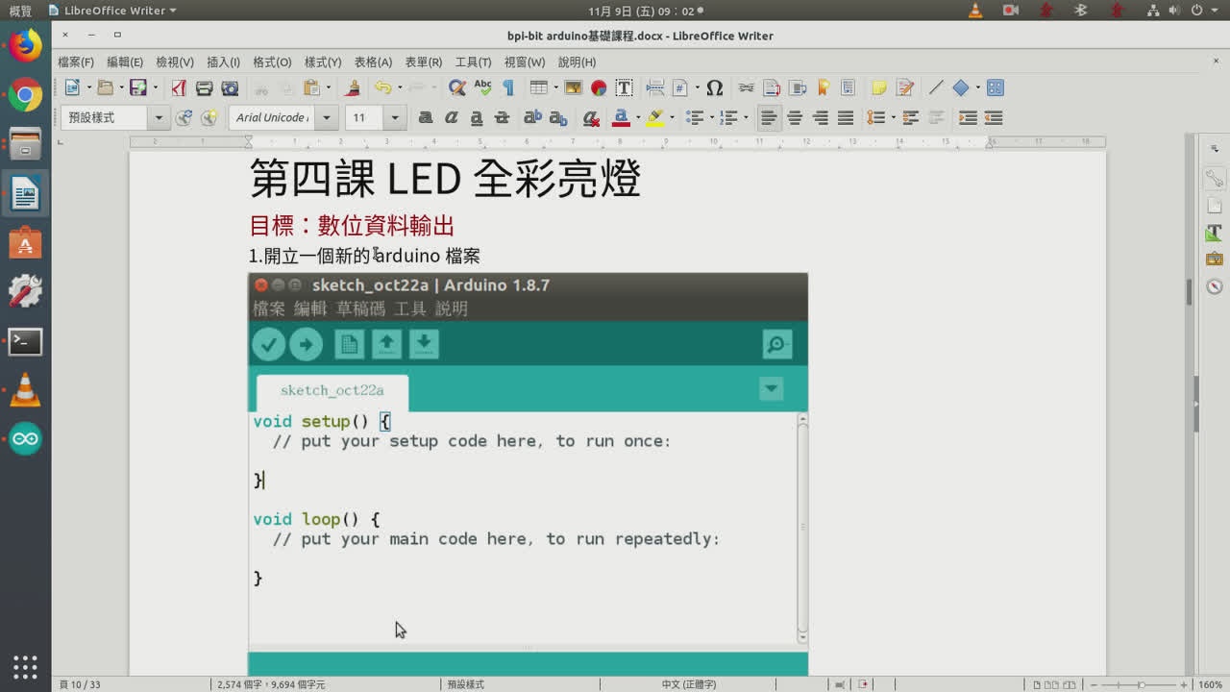Click the Insert Hyperlink icon

click(x=746, y=87)
